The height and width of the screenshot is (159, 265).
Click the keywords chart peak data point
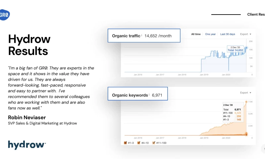[246, 102]
